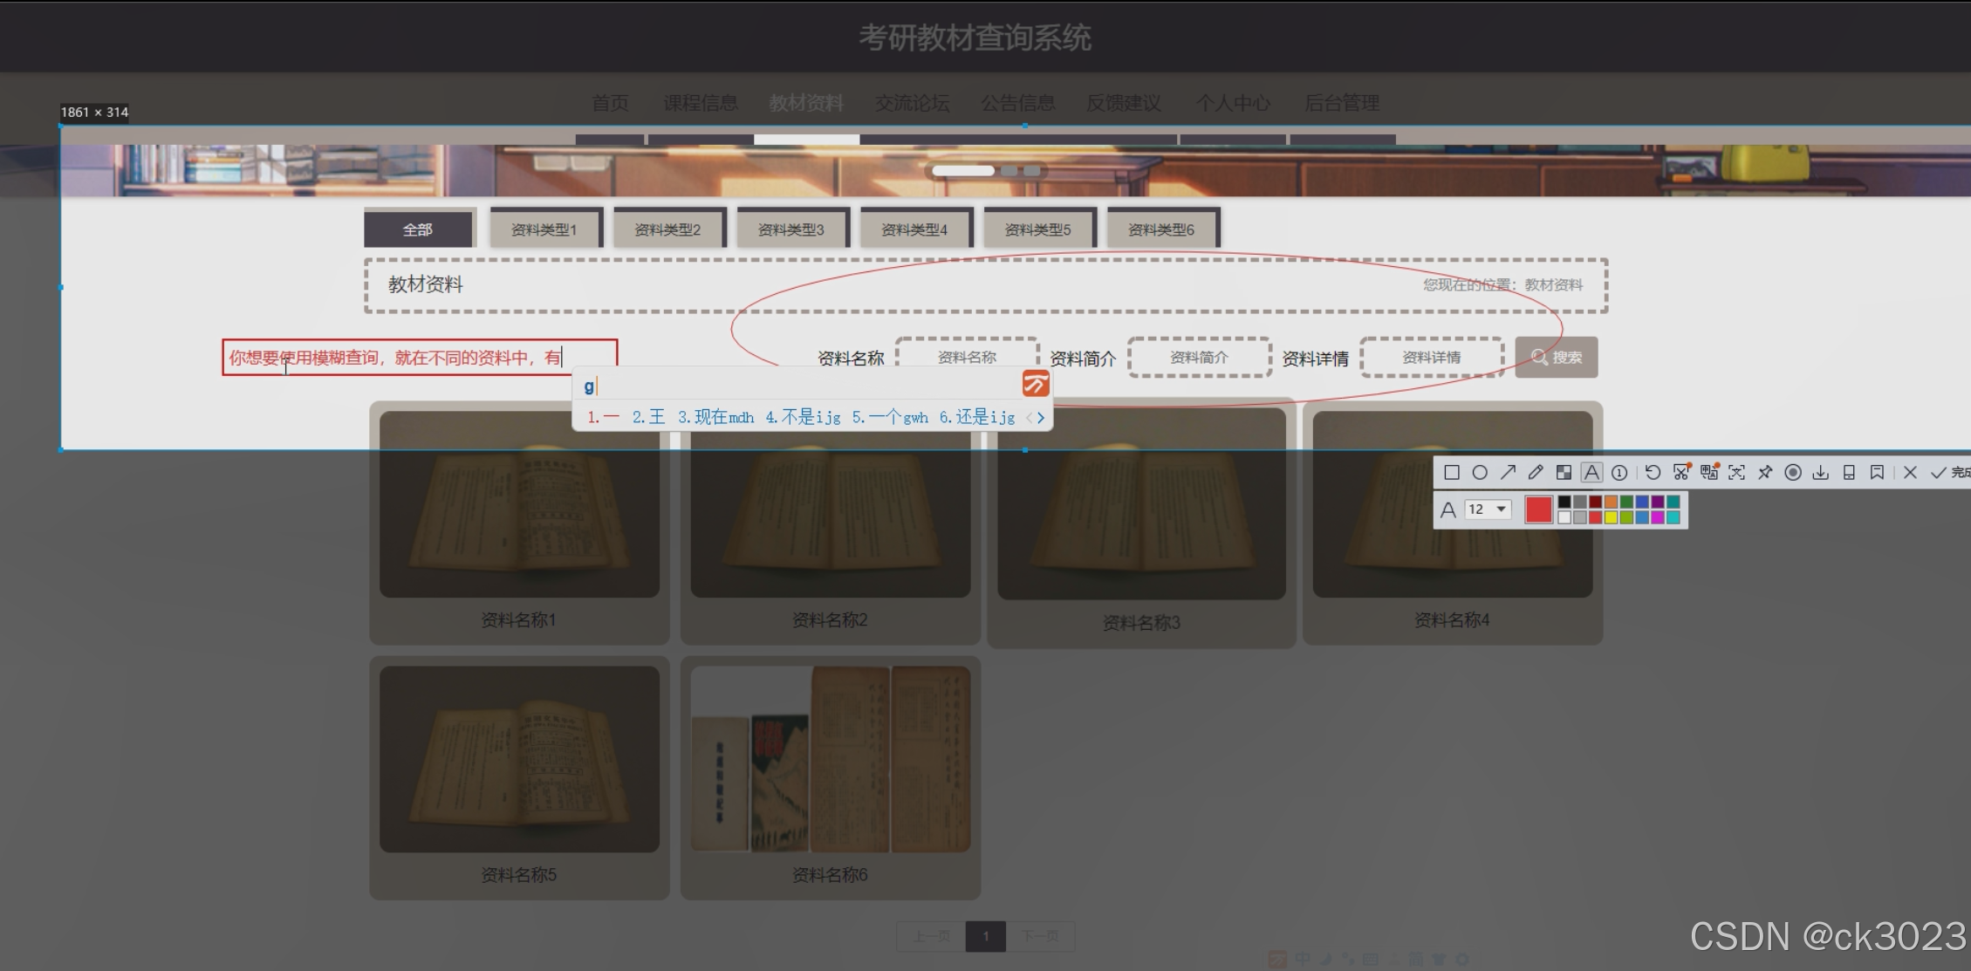Cancel the screenshot with X button
Viewport: 1971px width, 971px height.
pyautogui.click(x=1910, y=473)
